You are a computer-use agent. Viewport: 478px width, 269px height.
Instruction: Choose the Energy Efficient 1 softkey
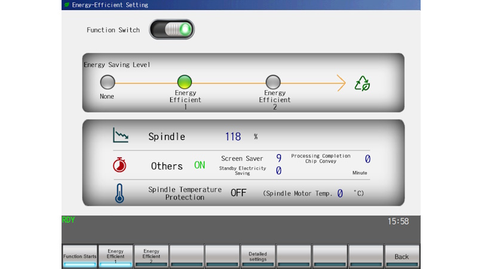click(x=115, y=256)
